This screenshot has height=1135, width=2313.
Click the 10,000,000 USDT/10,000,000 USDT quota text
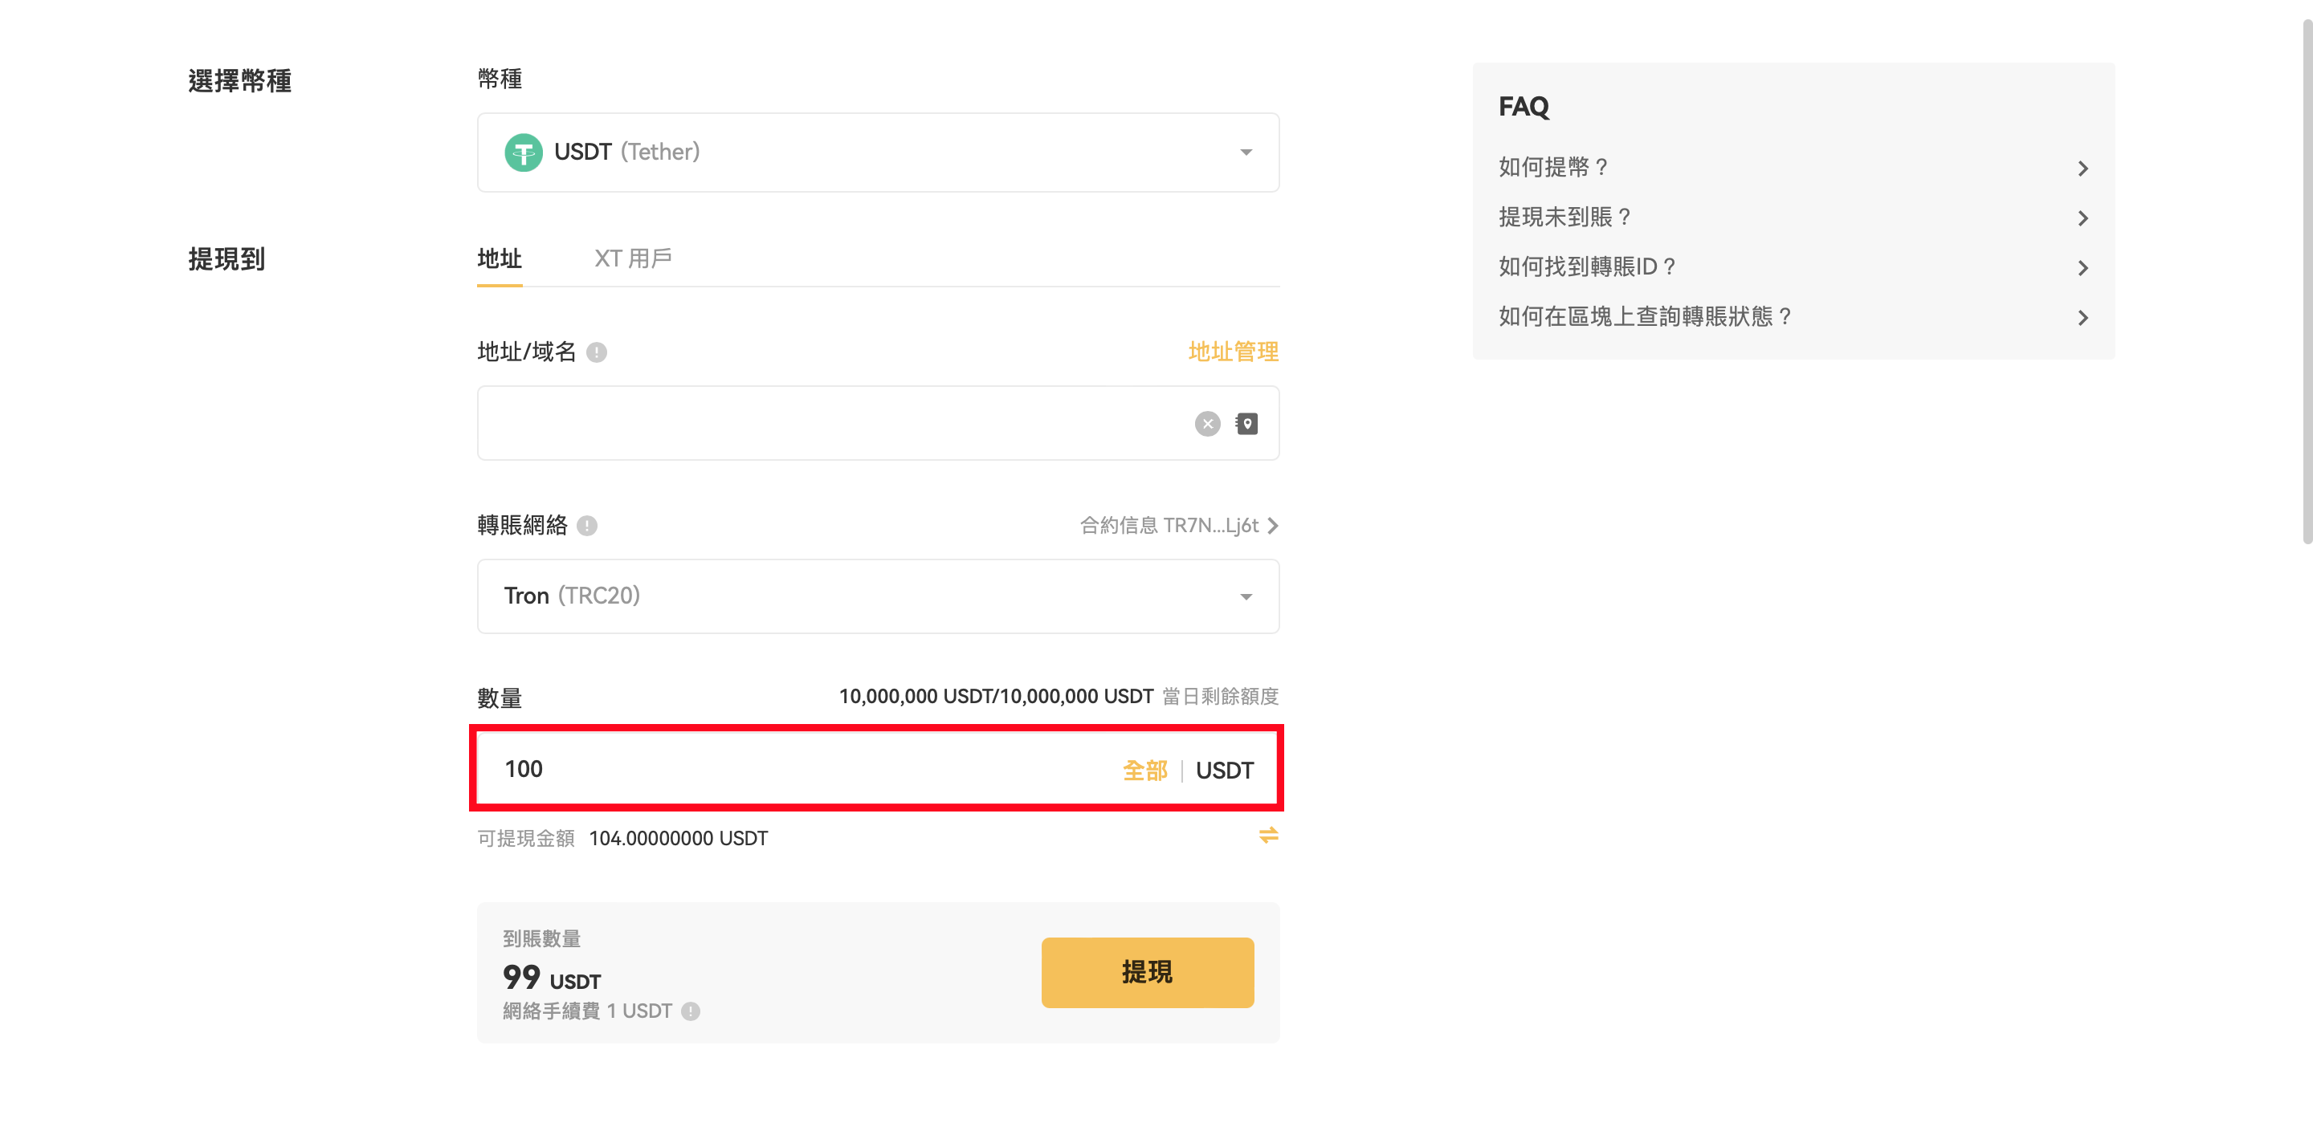[x=996, y=696]
